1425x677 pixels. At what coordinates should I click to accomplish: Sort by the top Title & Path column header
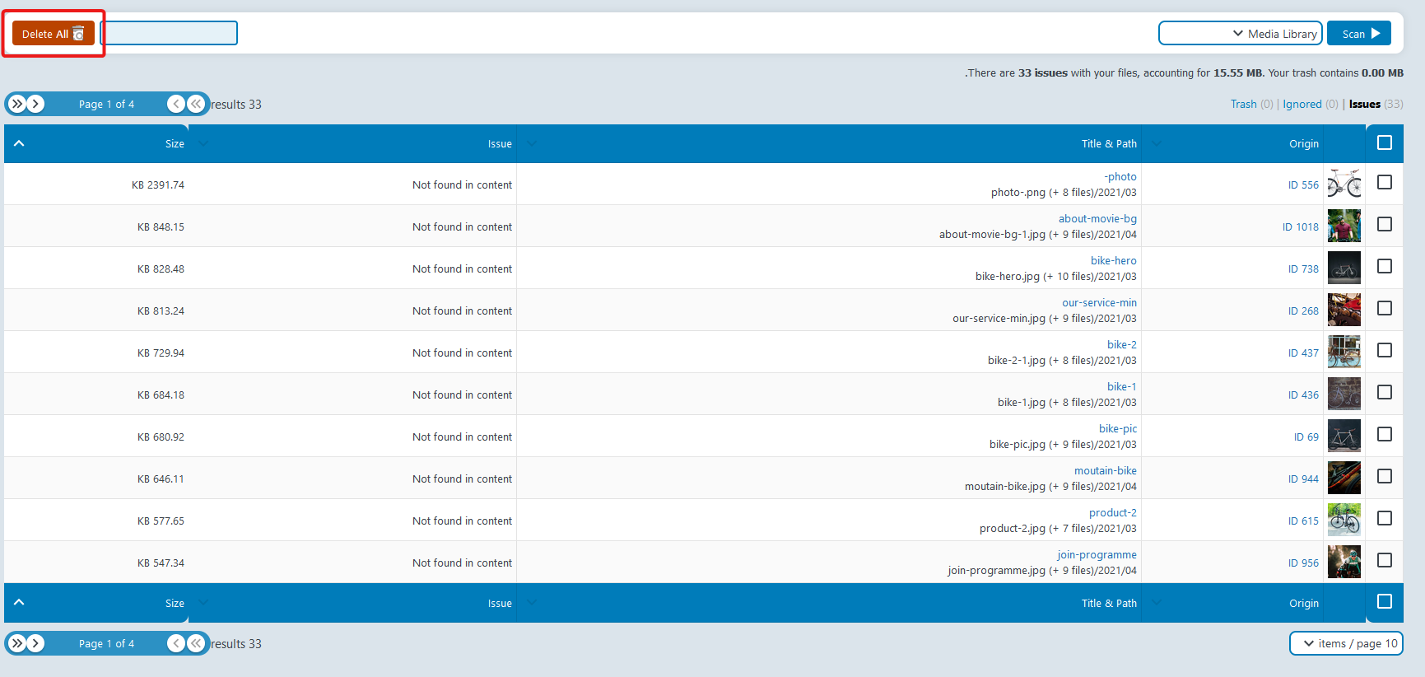coord(1108,143)
